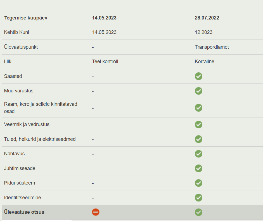Click the 28.07.2022 column header date

point(207,18)
